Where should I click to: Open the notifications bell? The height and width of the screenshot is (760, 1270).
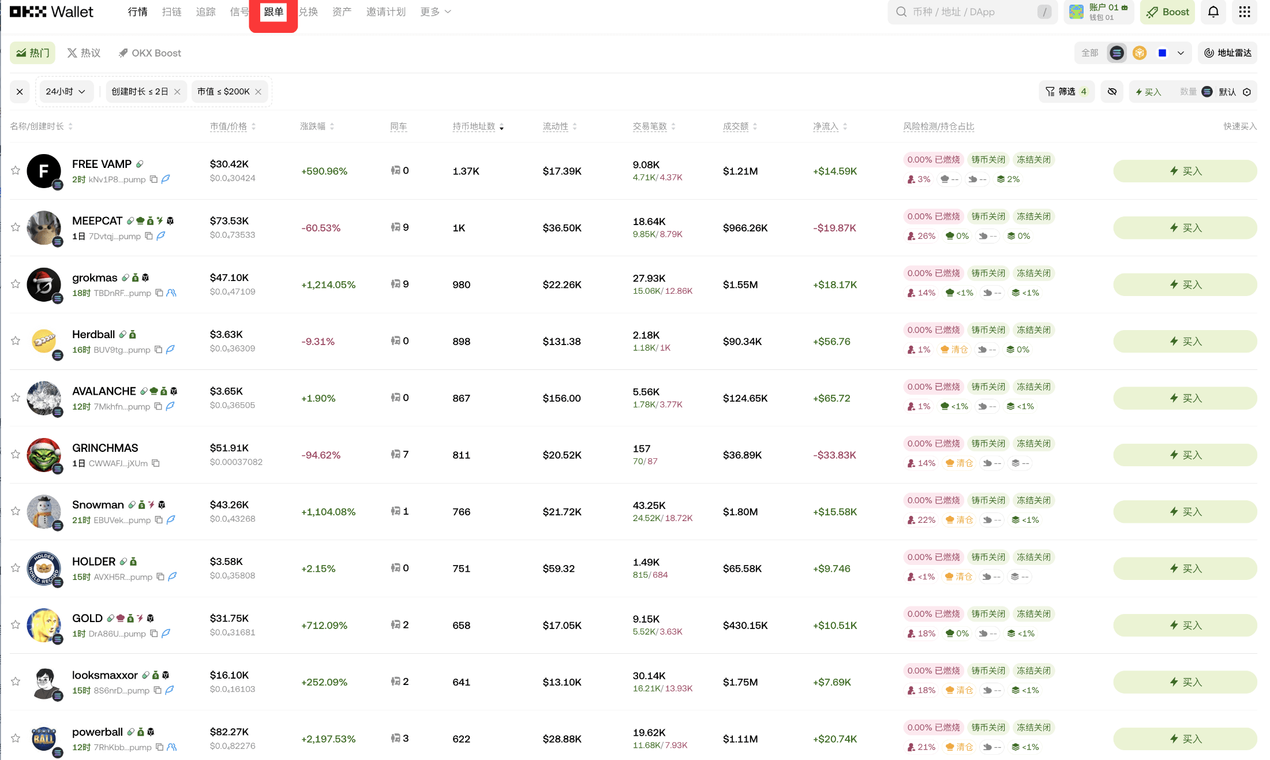tap(1213, 12)
